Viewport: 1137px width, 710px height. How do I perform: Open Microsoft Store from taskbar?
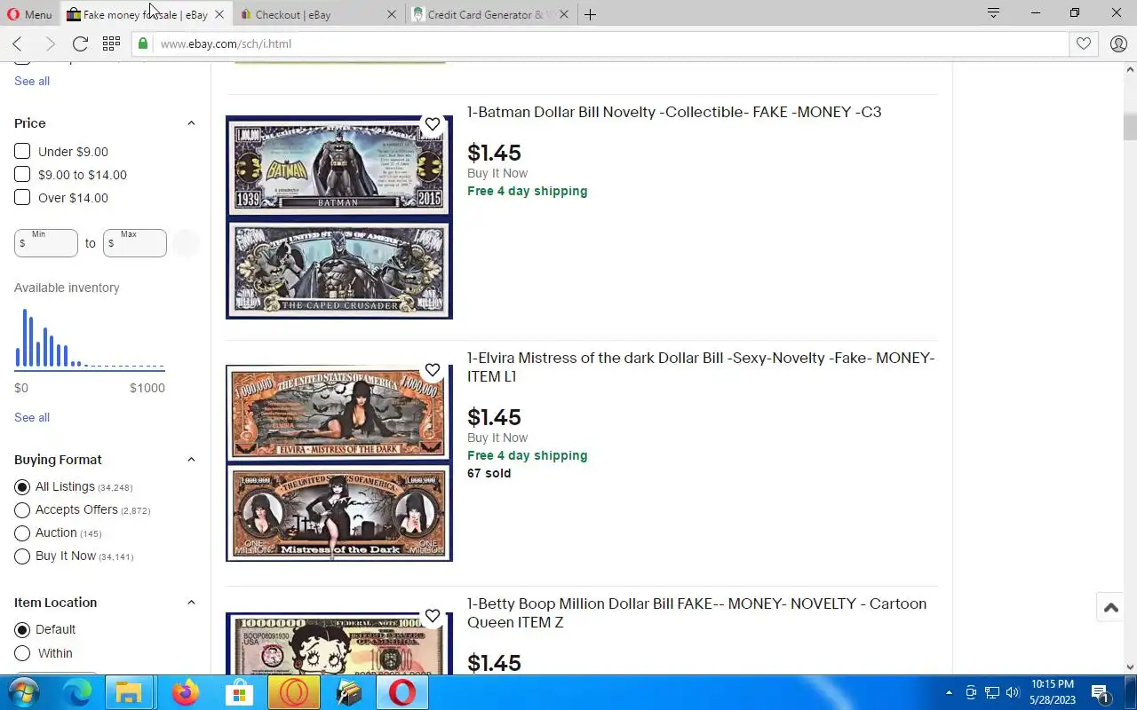240,693
